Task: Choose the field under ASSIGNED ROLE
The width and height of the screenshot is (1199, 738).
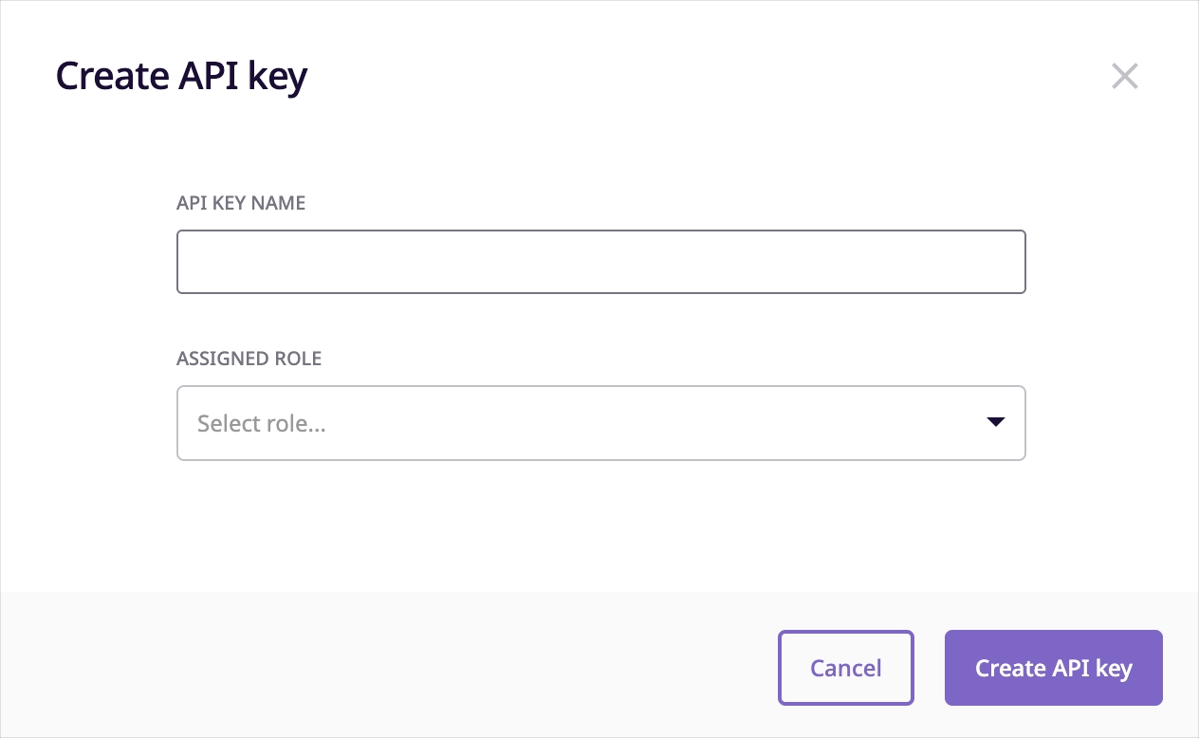Action: click(x=600, y=423)
